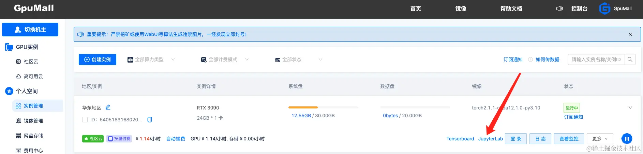Copy the instance ID with copy icon
The height and width of the screenshot is (154, 643).
pyautogui.click(x=149, y=120)
